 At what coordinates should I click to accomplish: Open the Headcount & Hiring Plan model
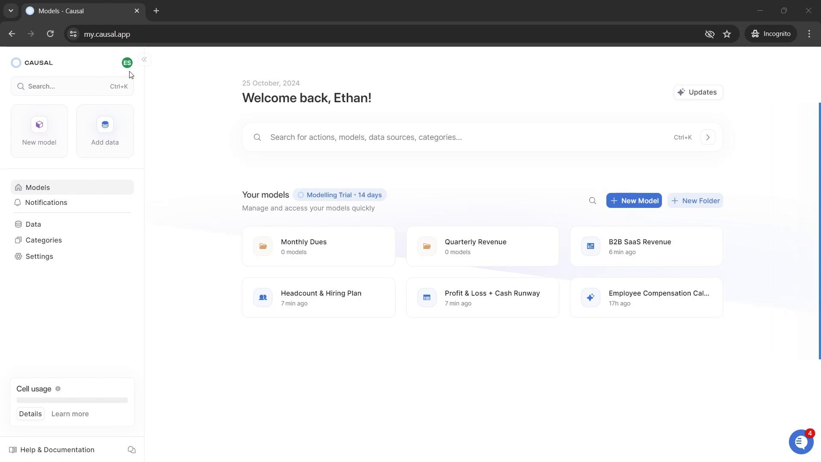click(x=322, y=298)
